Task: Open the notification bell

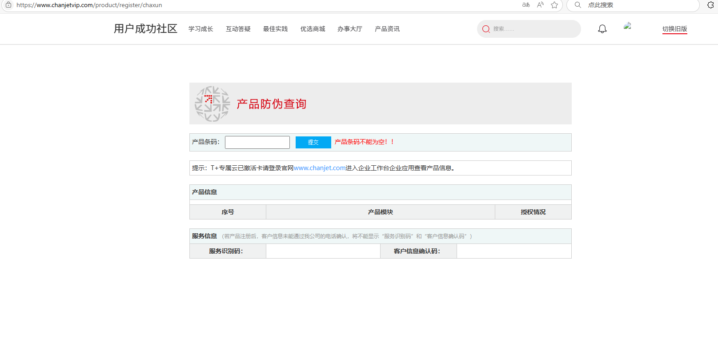Action: [x=602, y=29]
